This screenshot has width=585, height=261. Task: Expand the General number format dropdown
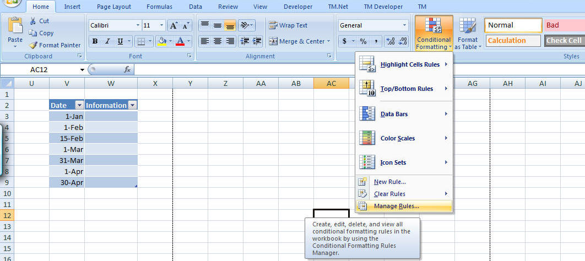[x=404, y=25]
